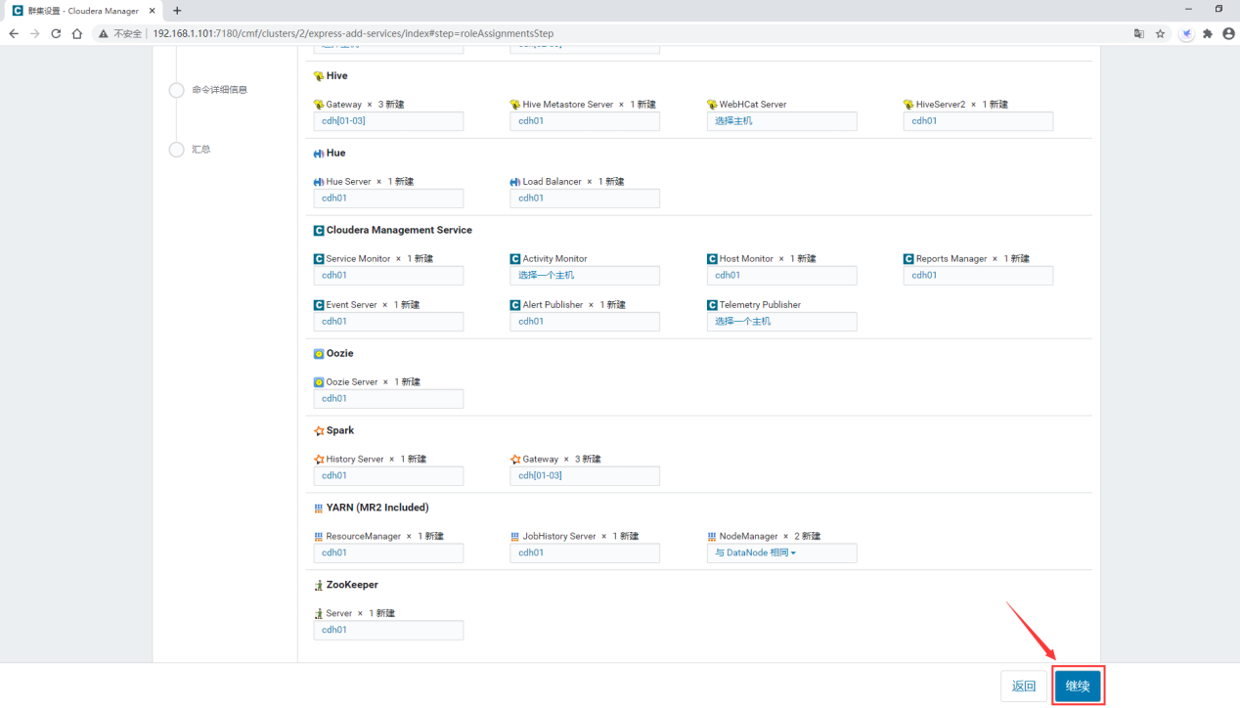Edit Service Monitor host field
Image resolution: width=1240 pixels, height=708 pixels.
click(x=388, y=276)
